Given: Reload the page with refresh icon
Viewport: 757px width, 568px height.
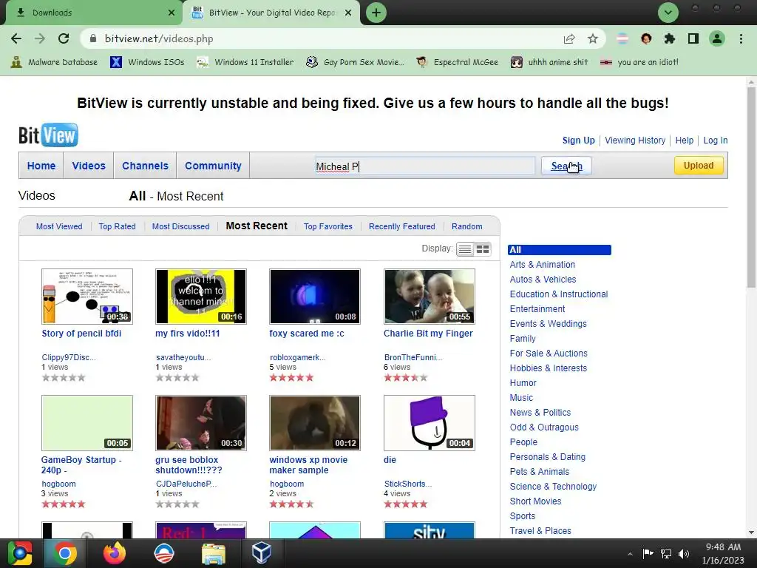Looking at the screenshot, I should click(x=64, y=38).
